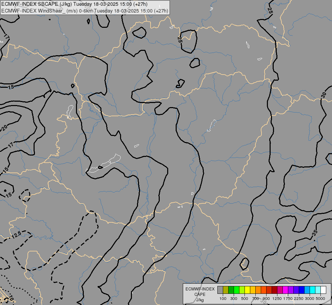Select the pure blue swatch above 2250

tap(301, 290)
